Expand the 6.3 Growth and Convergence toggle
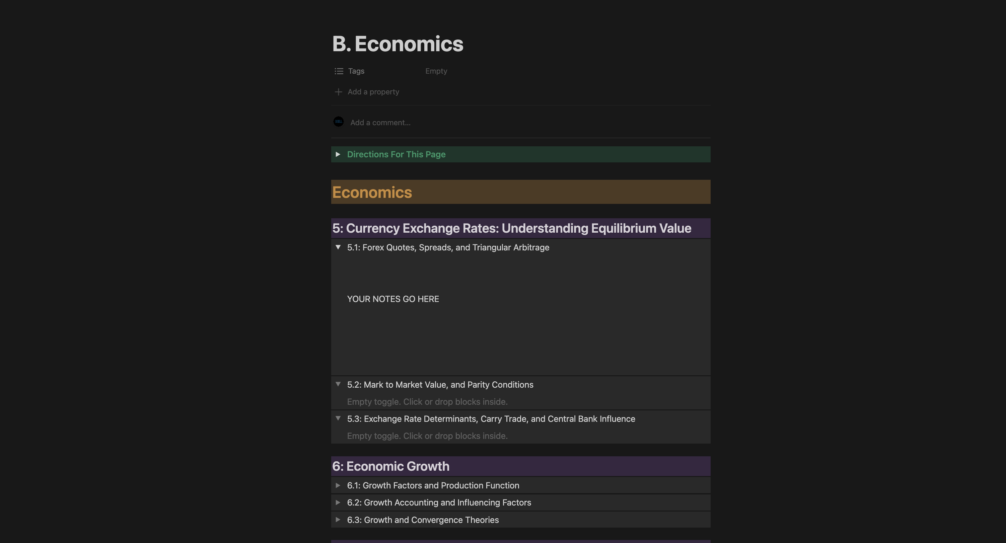The image size is (1006, 543). click(338, 520)
